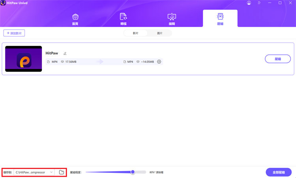Screen dimensions: 296x178
Task: Click the 全部壓縮 compress all button
Action: (279, 172)
